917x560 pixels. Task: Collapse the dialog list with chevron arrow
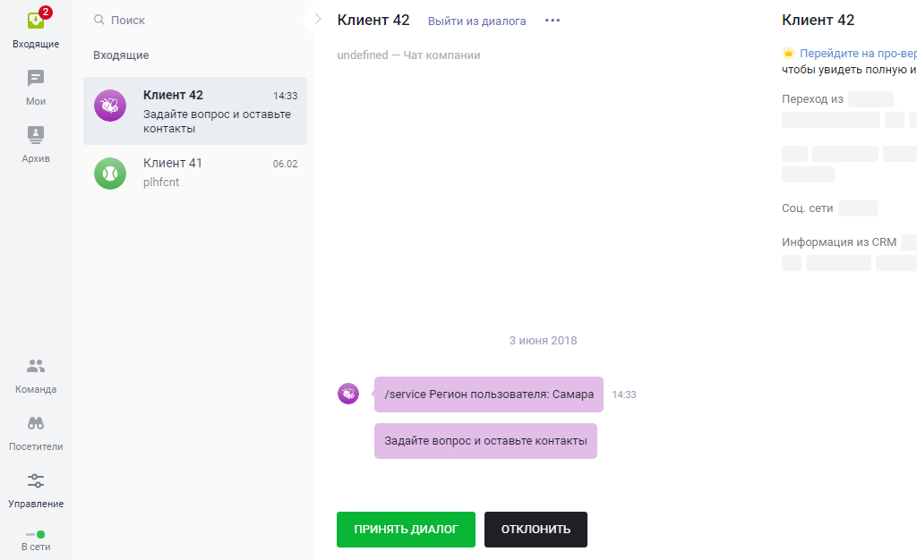[x=318, y=19]
